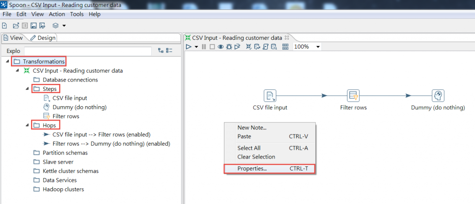The image size is (475, 204).
Task: Select the Kettle cluster schemas folder
Action: tap(66, 171)
